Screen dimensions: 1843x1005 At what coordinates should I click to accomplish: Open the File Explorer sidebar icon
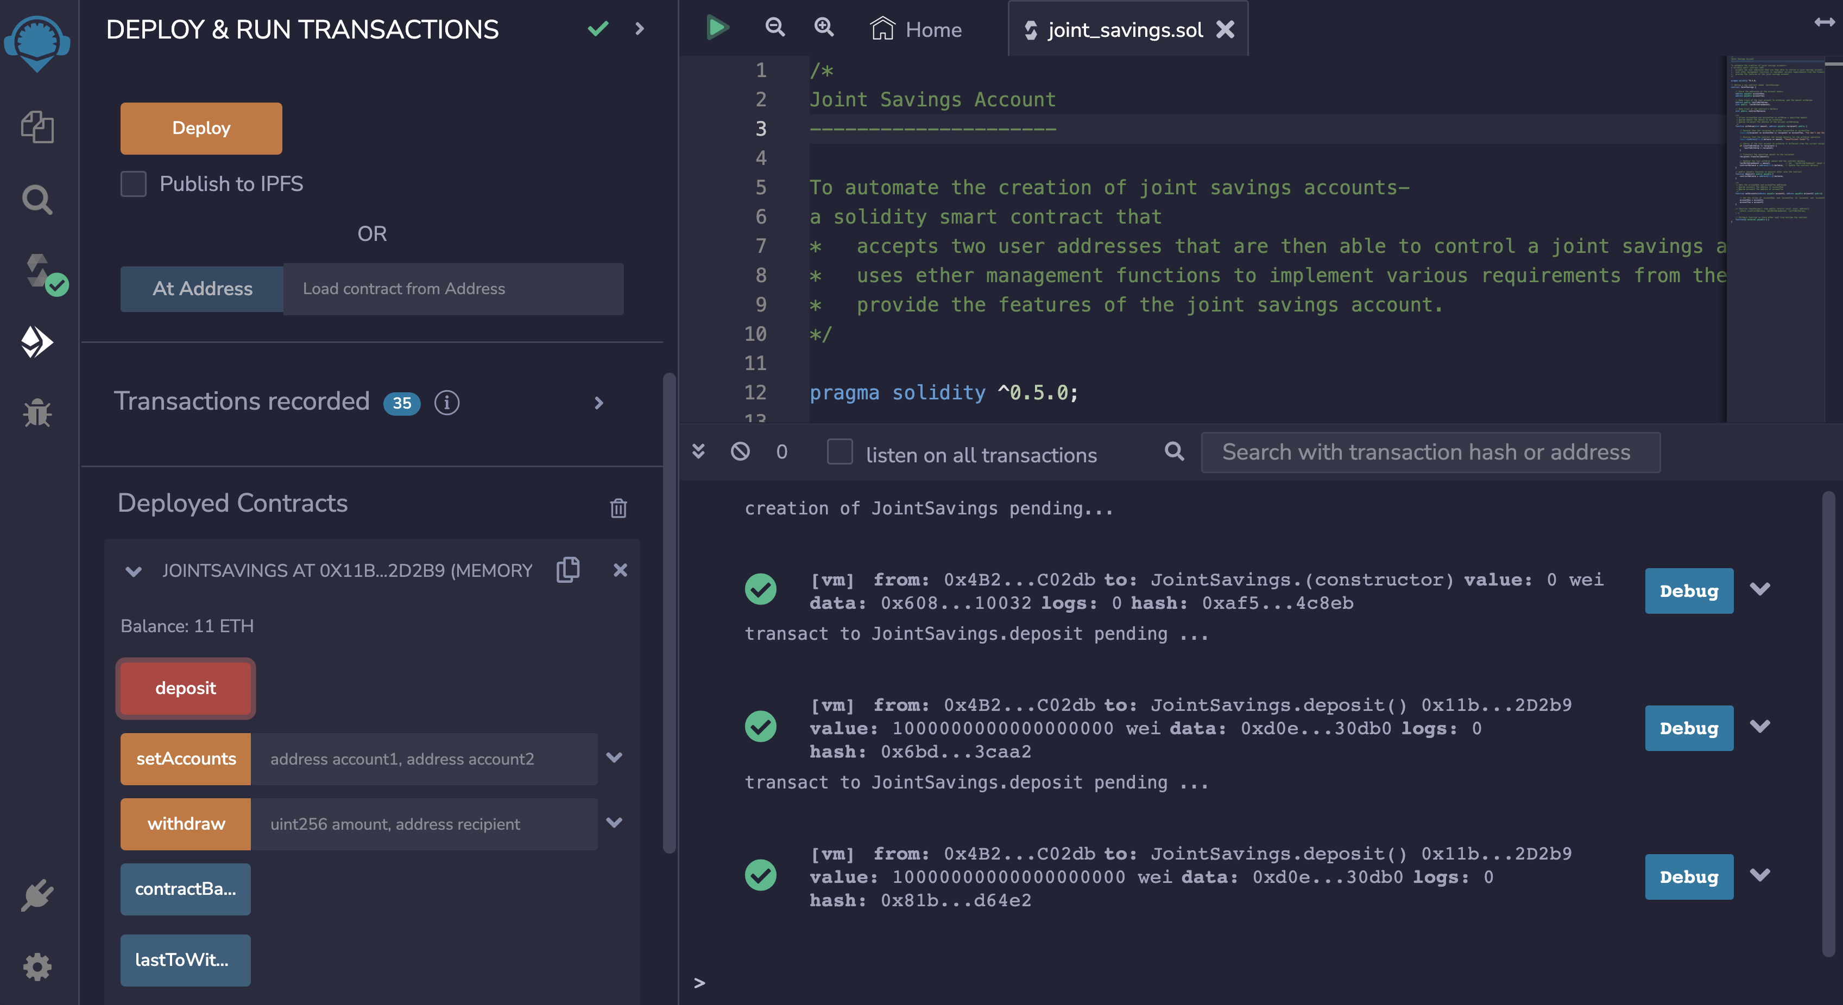(37, 127)
